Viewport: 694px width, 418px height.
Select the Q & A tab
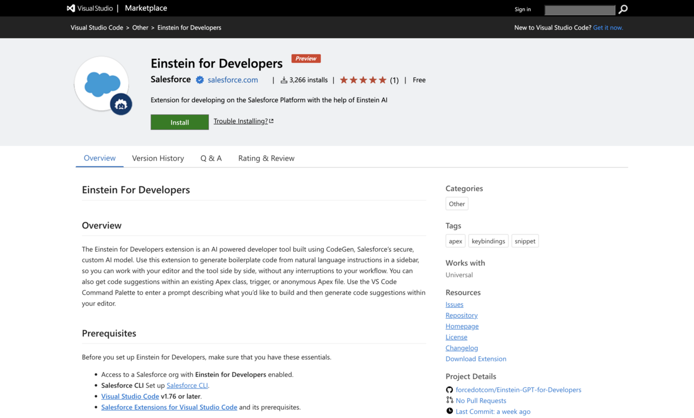(x=211, y=158)
